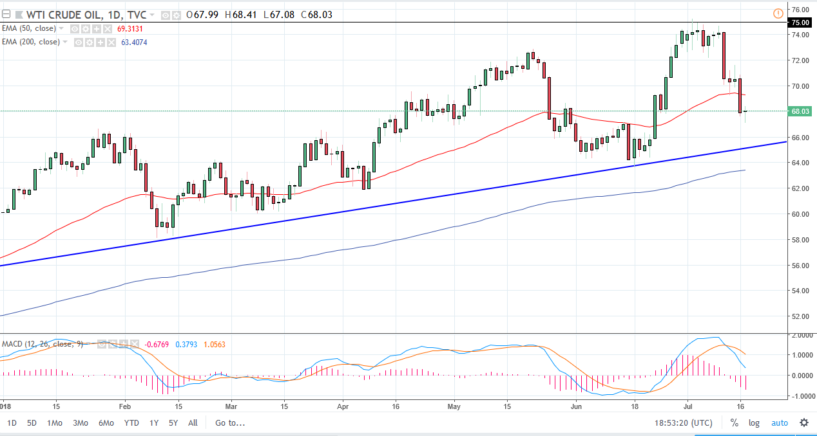Toggle percentage scale with % button
This screenshot has height=436, width=817.
click(x=734, y=423)
